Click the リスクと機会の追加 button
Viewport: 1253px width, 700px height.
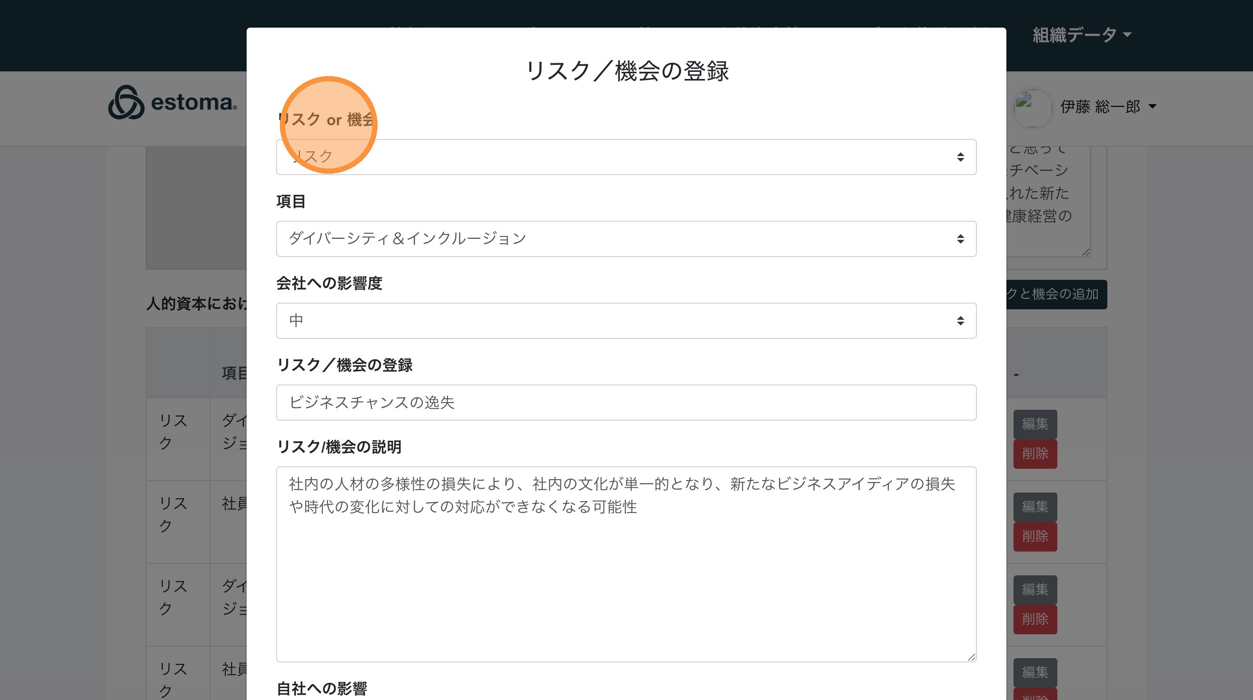1055,294
